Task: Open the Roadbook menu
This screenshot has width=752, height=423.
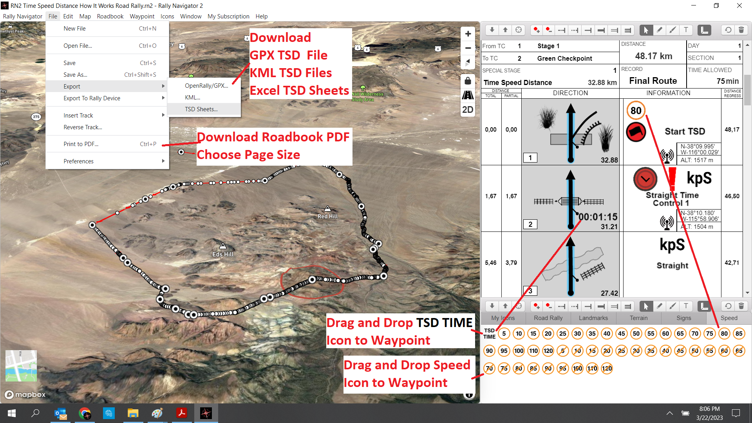Action: (x=110, y=16)
